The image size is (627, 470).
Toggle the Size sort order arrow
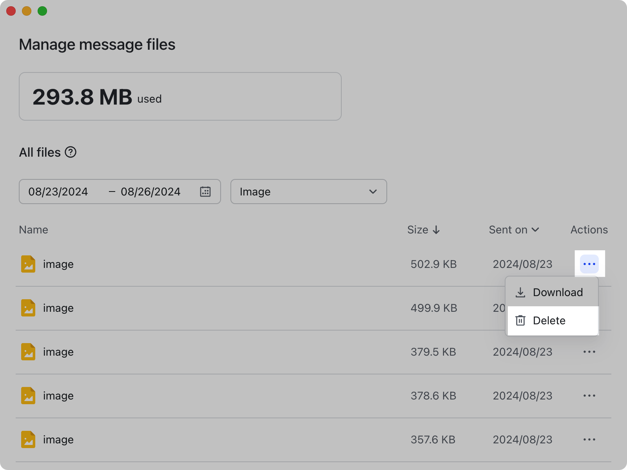coord(437,230)
